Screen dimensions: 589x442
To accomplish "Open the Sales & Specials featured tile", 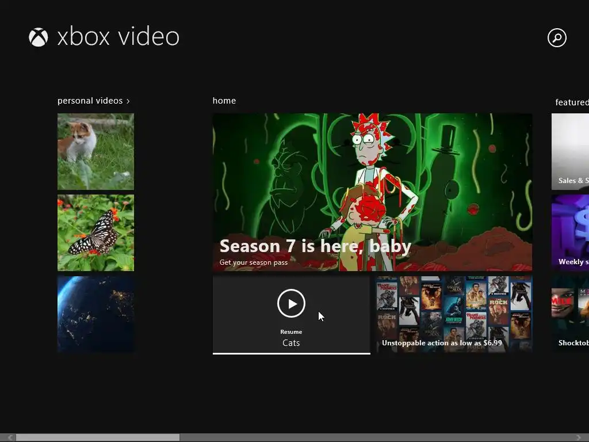I will click(x=570, y=151).
